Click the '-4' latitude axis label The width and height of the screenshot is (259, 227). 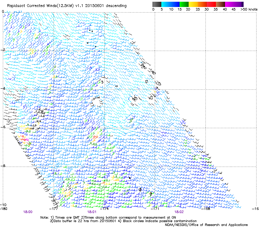(2, 88)
